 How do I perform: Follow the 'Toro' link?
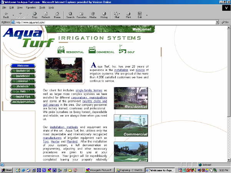46,142
